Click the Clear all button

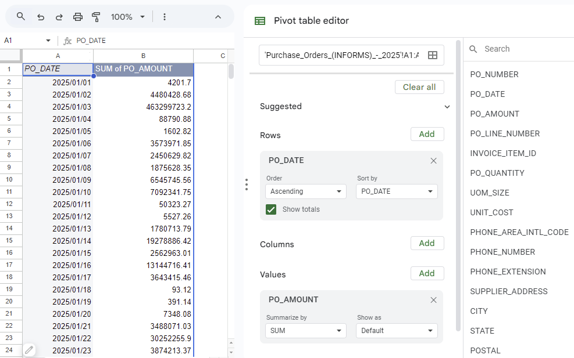[419, 87]
